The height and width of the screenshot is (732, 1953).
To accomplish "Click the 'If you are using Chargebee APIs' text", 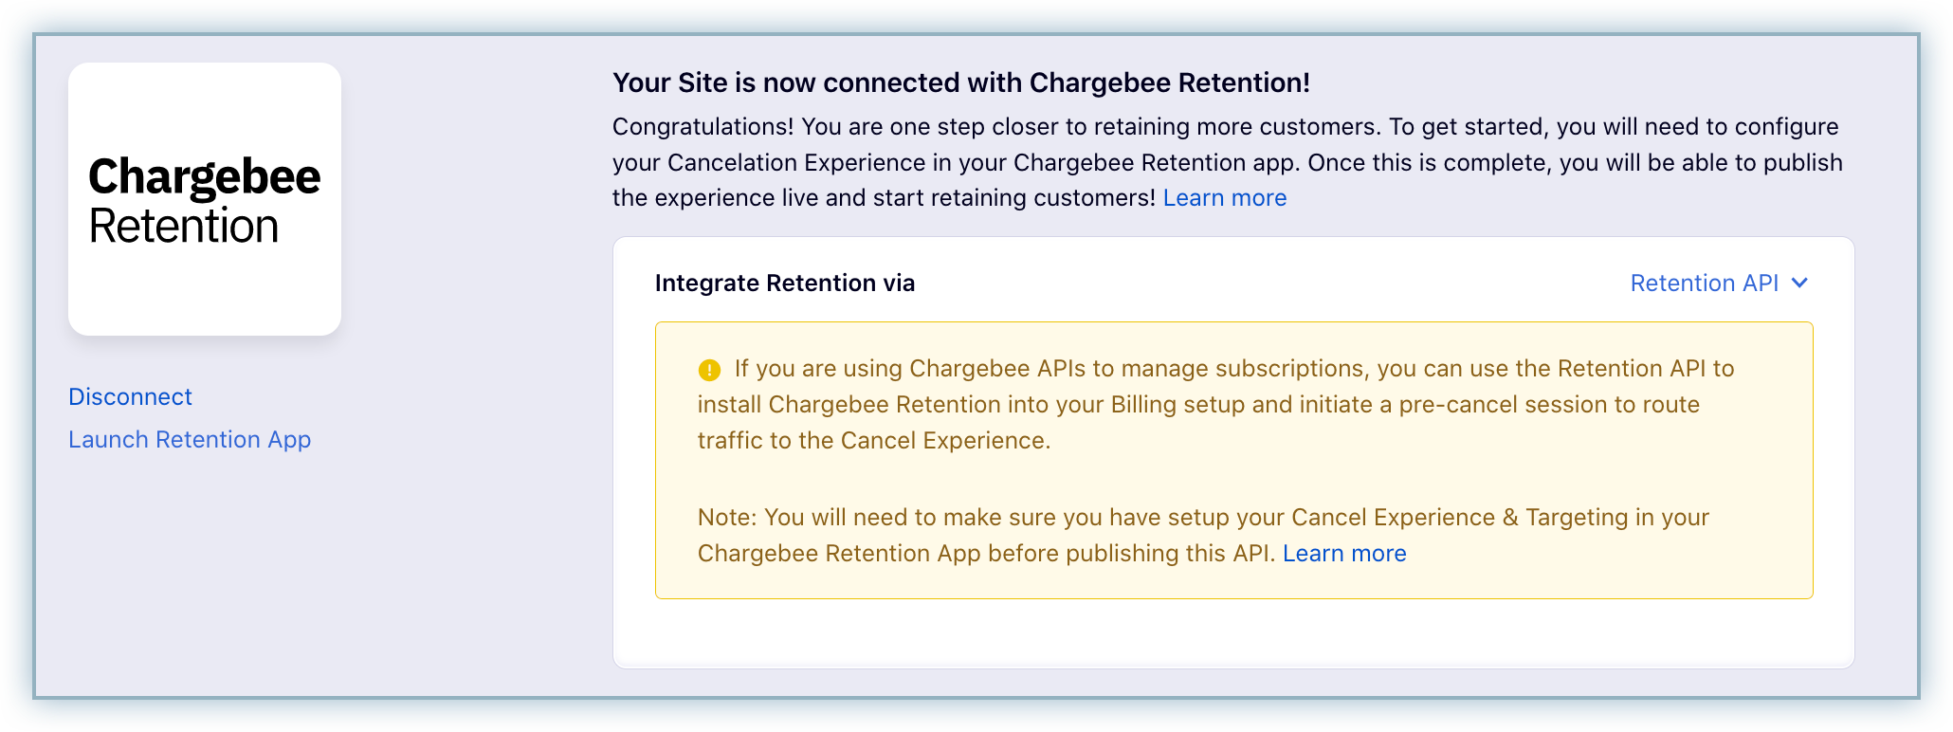I will click(x=1216, y=404).
